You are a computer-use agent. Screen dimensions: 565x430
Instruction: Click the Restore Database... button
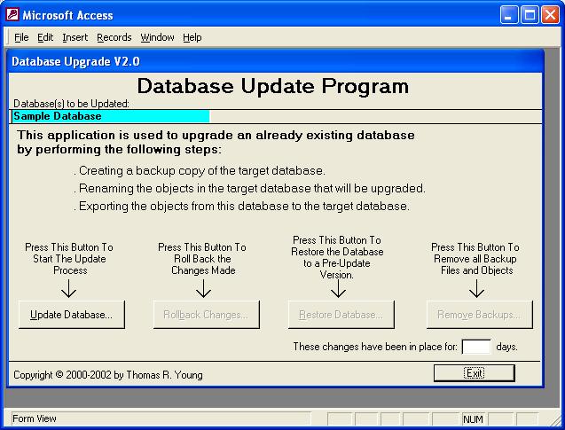[x=341, y=315]
